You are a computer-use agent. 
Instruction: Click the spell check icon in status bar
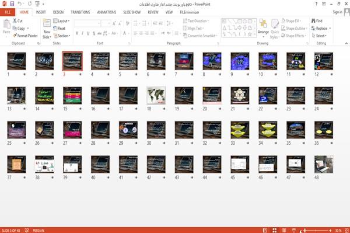pyautogui.click(x=27, y=230)
